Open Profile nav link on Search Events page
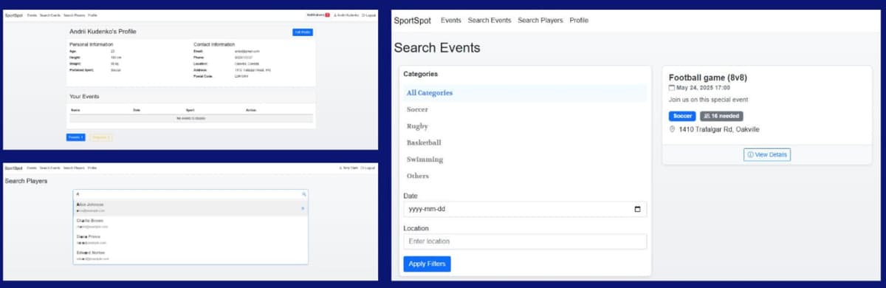 579,20
